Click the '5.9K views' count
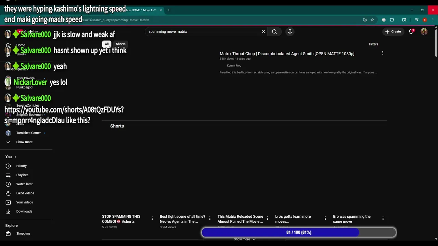 pos(109,227)
